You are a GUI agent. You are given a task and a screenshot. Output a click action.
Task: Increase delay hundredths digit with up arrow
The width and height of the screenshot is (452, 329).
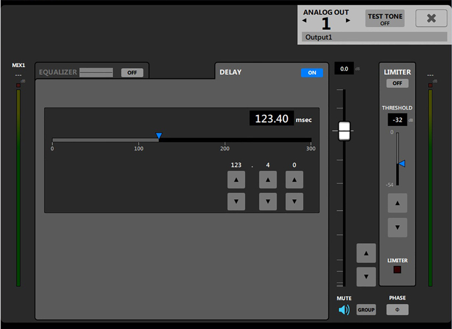click(x=294, y=180)
